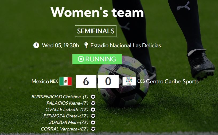Image resolution: width=218 pixels, height=135 pixels.
Task: Click soccer ball icon next to Palacios goal
Action: pos(93,103)
